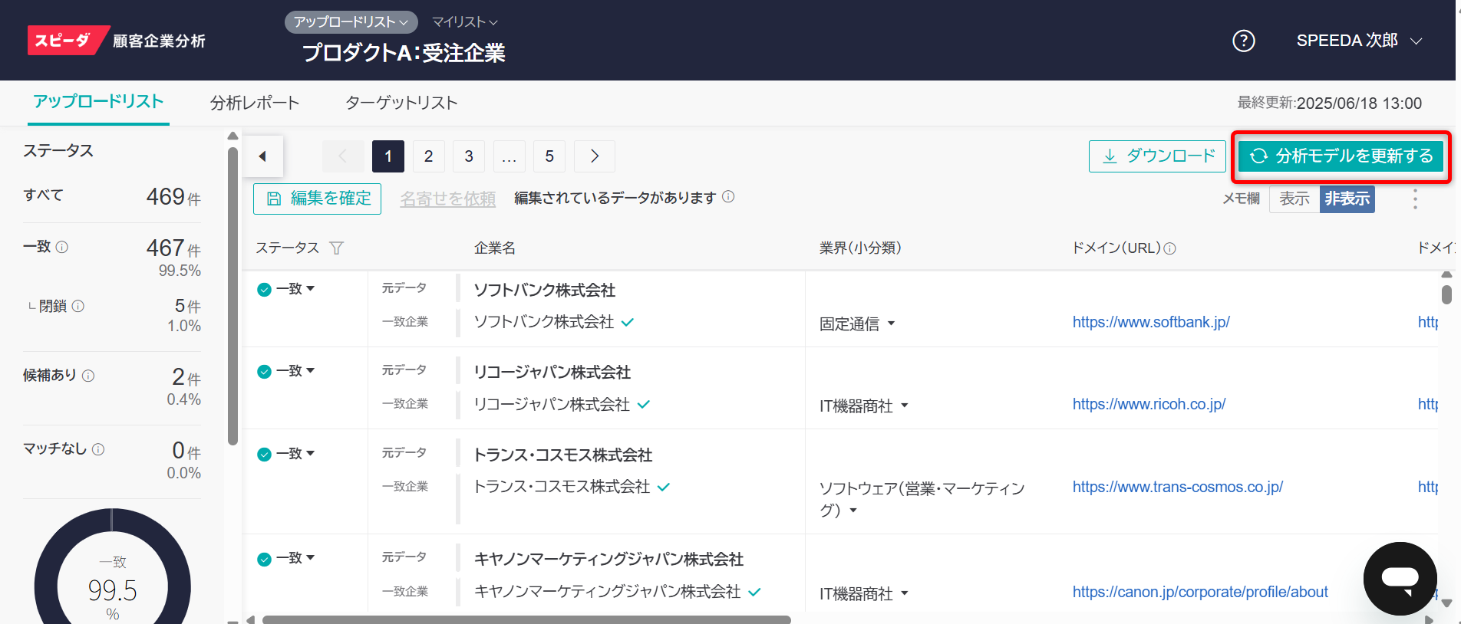Open the softbank.jp URL link
The width and height of the screenshot is (1461, 624).
coord(1150,322)
